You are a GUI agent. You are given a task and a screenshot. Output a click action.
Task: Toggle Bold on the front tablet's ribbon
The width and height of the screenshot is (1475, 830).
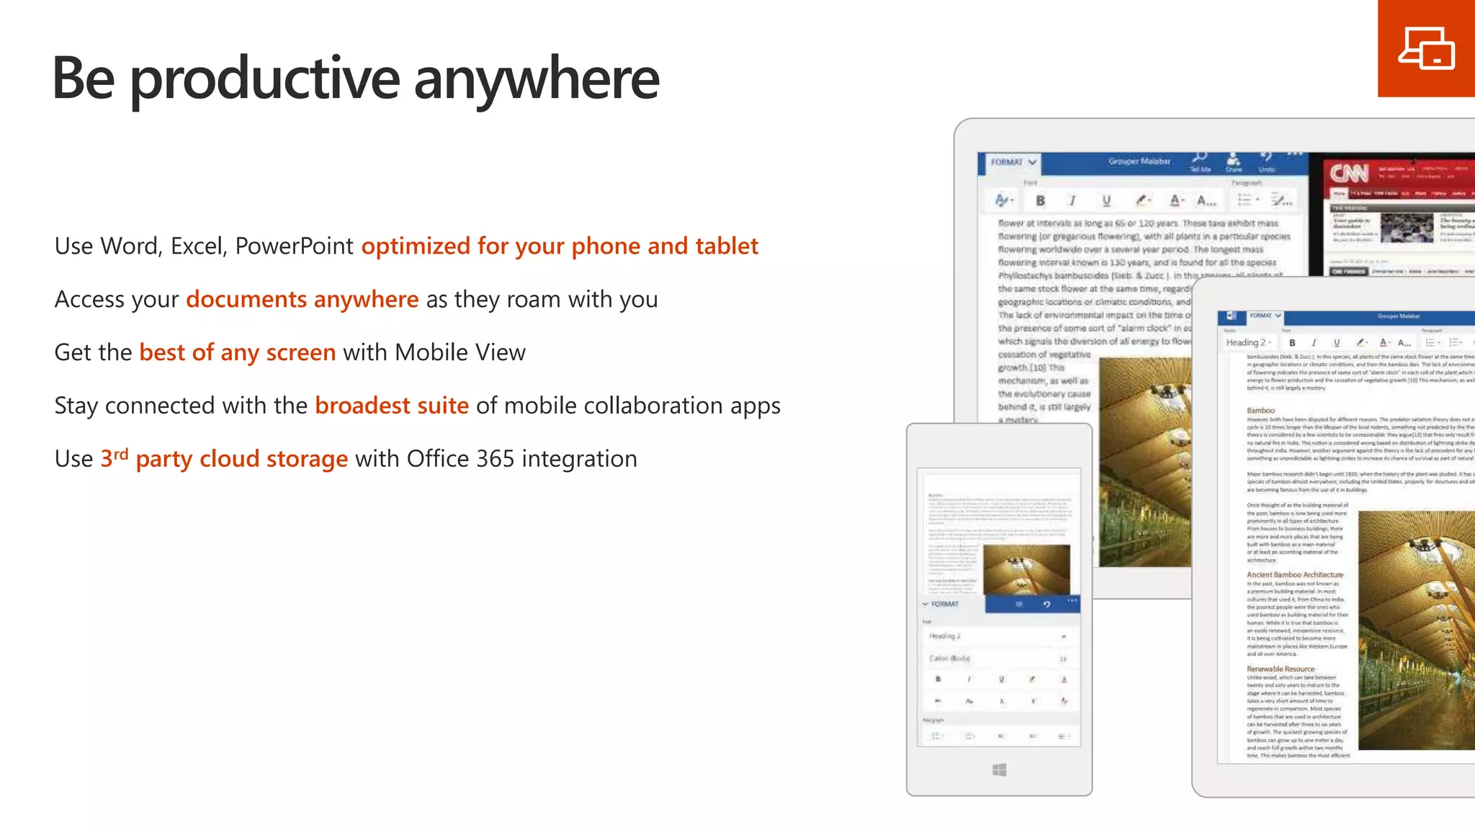pyautogui.click(x=1292, y=343)
